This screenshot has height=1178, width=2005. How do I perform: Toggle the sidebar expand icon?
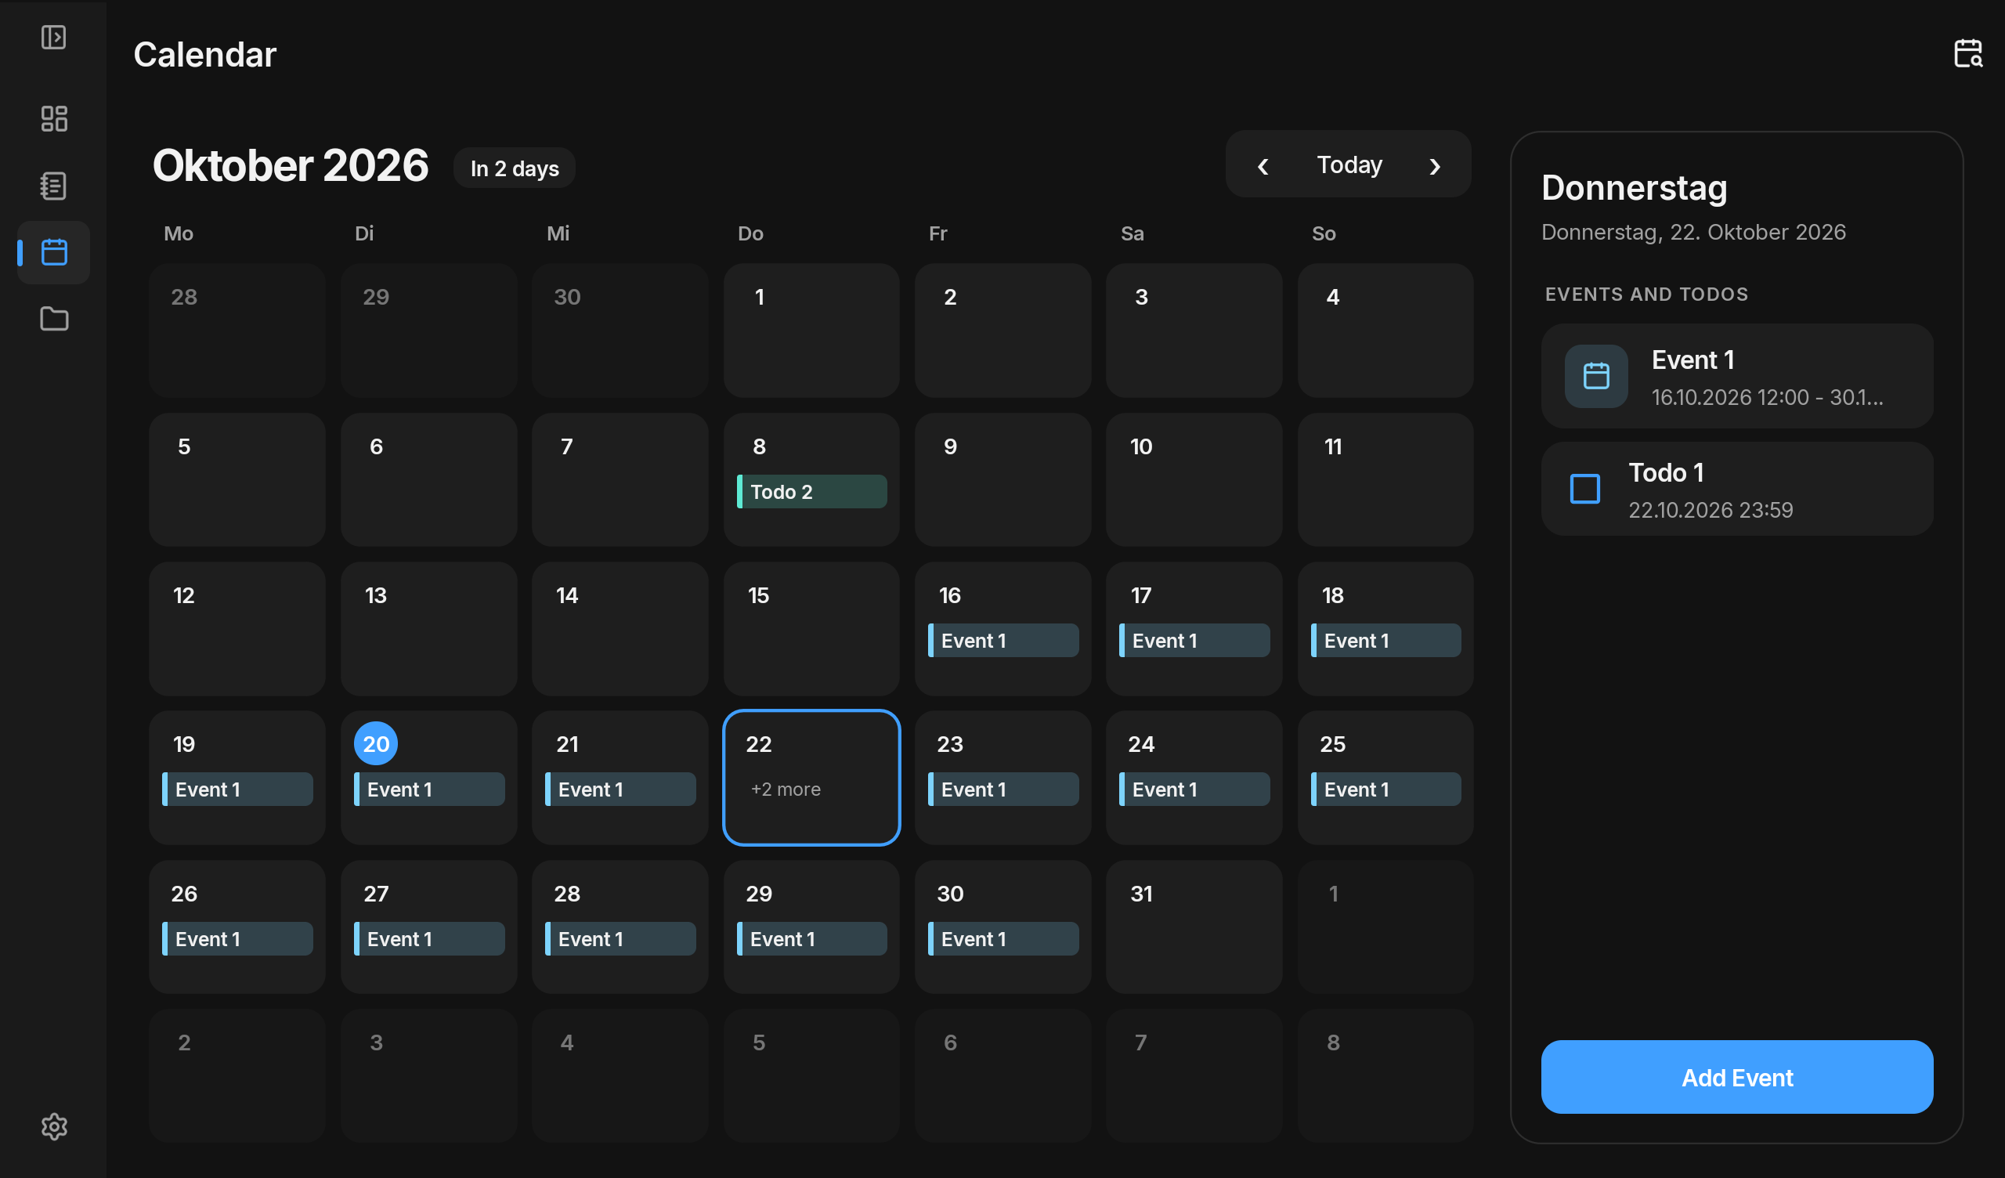pyautogui.click(x=53, y=38)
